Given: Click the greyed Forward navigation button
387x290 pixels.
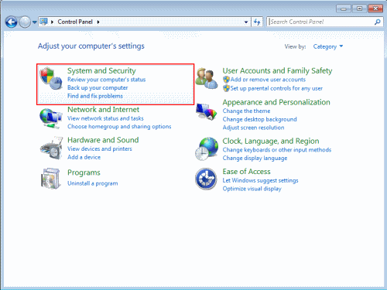Looking at the screenshot, I should coord(25,22).
